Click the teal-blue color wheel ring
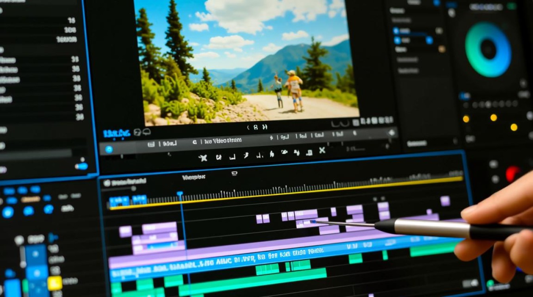533x297 pixels. [x=488, y=49]
